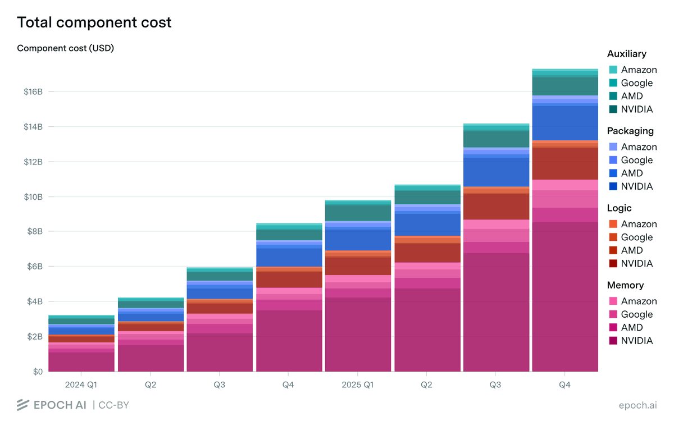Click the Total component cost title
The height and width of the screenshot is (435, 674).
94,22
